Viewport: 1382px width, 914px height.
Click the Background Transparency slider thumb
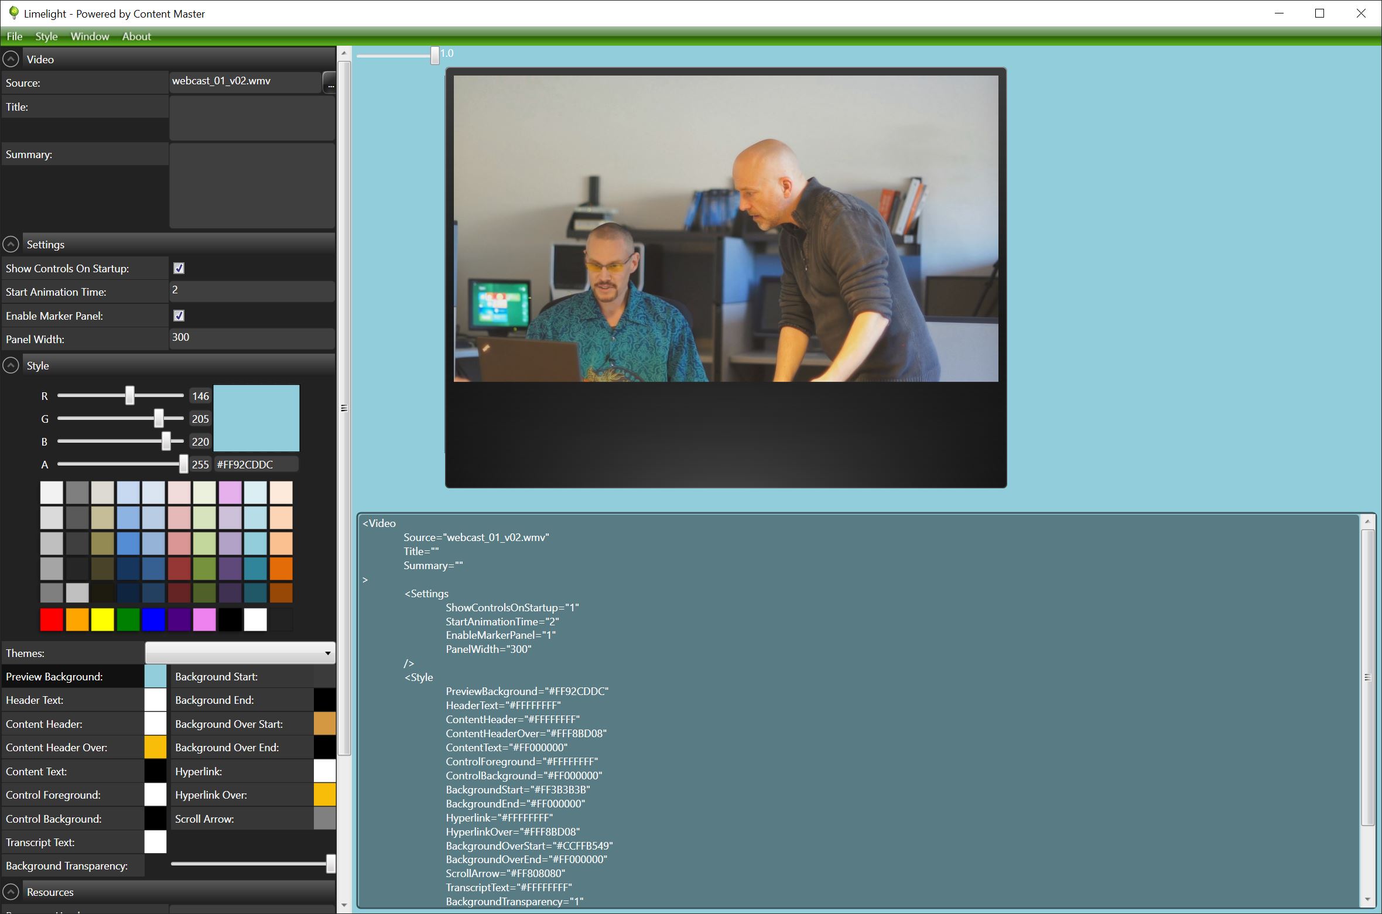click(331, 864)
